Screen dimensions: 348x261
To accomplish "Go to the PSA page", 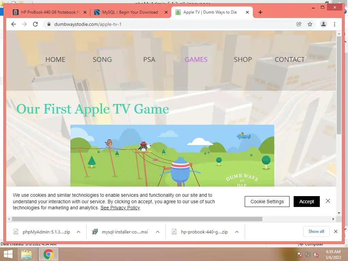I will click(149, 59).
